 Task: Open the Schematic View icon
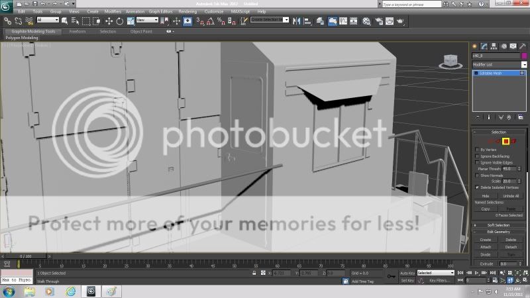click(x=354, y=21)
